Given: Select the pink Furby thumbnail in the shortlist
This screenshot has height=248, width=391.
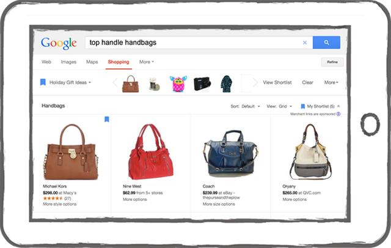Looking at the screenshot, I should tap(178, 84).
